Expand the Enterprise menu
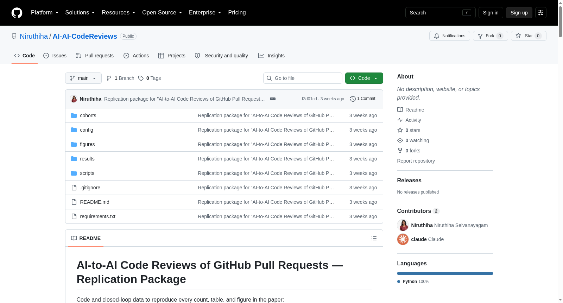563x303 pixels. click(205, 13)
